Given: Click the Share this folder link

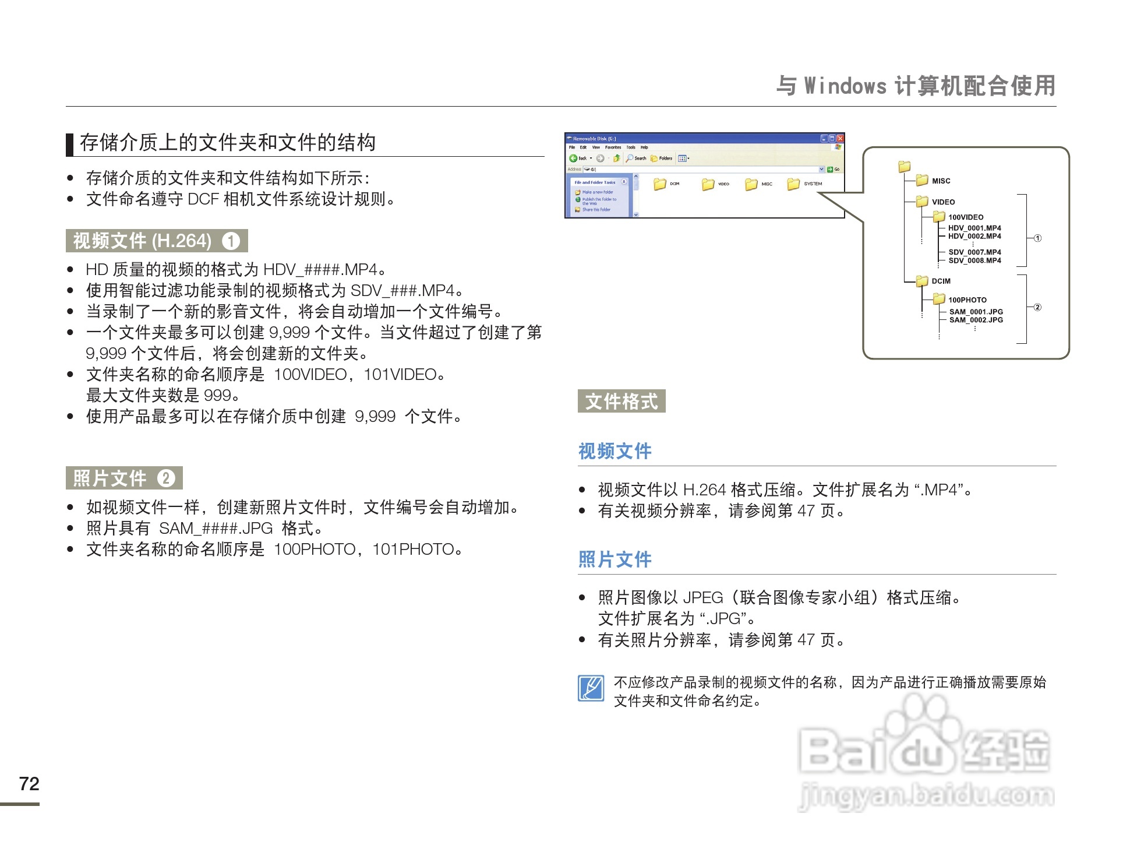Looking at the screenshot, I should [596, 209].
